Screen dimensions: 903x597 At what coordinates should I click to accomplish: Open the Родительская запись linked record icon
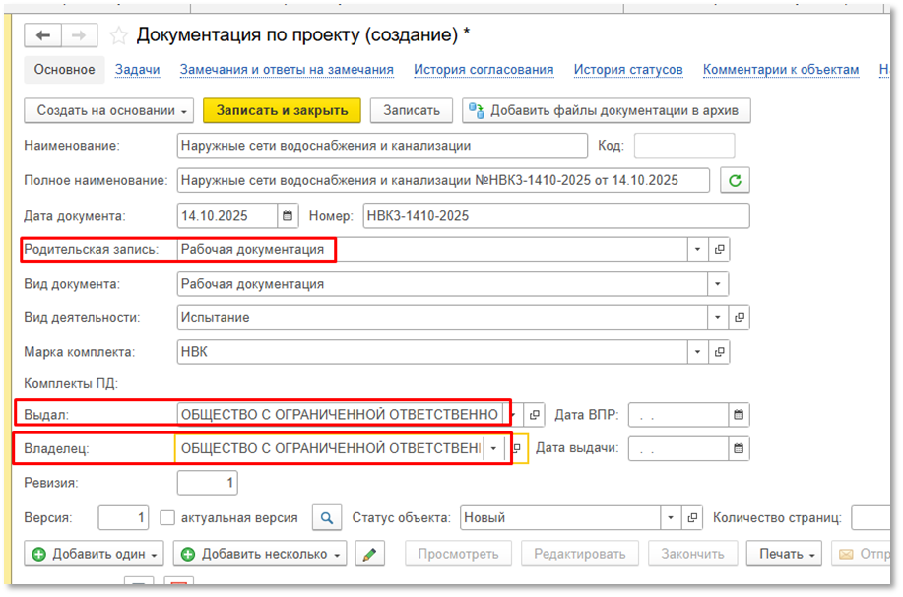point(720,250)
